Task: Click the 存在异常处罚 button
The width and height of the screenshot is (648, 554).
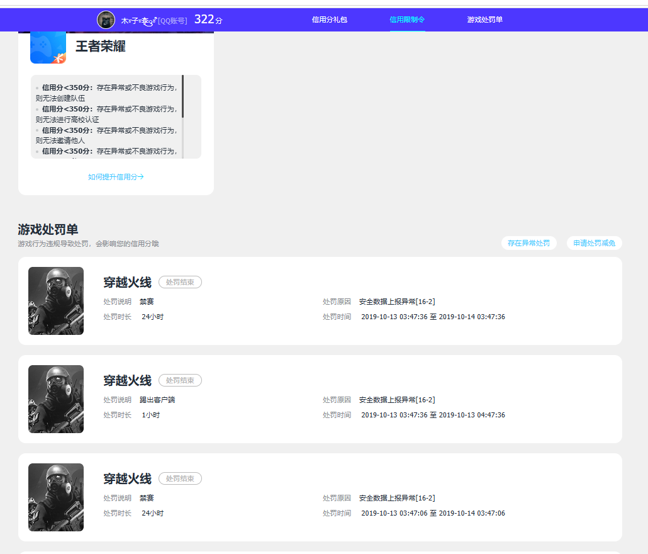Action: 528,243
